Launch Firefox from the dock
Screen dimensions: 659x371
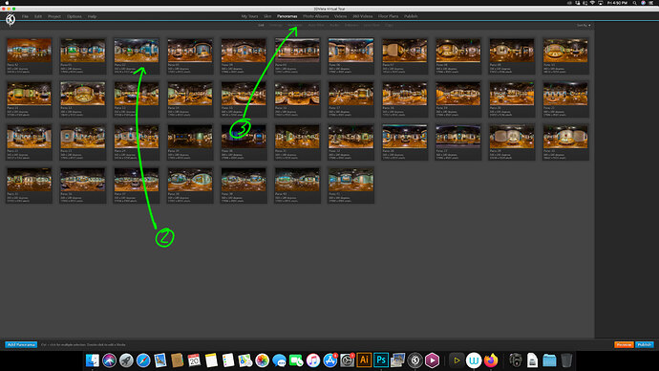(x=491, y=360)
